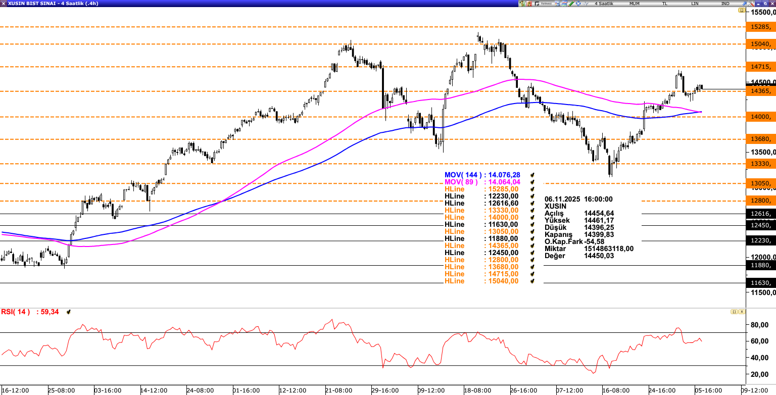The width and height of the screenshot is (776, 395).
Task: Toggle the MOV(89) indicator checkmark
Action: [x=532, y=182]
